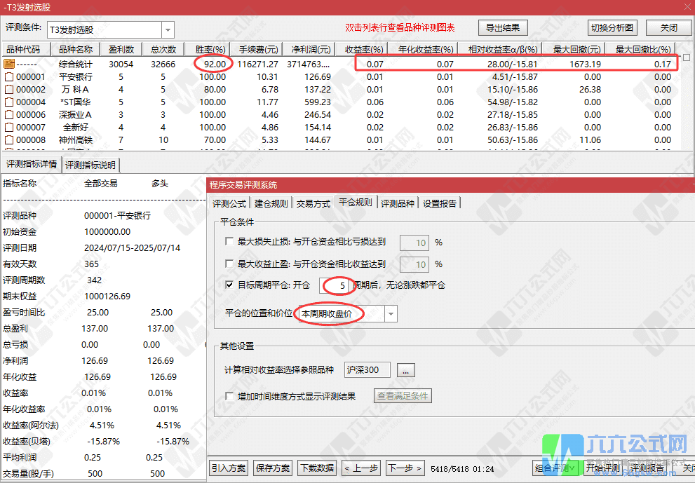This screenshot has height=483, width=695.
Task: Sort by 年化收益率(%) column header
Action: click(424, 49)
